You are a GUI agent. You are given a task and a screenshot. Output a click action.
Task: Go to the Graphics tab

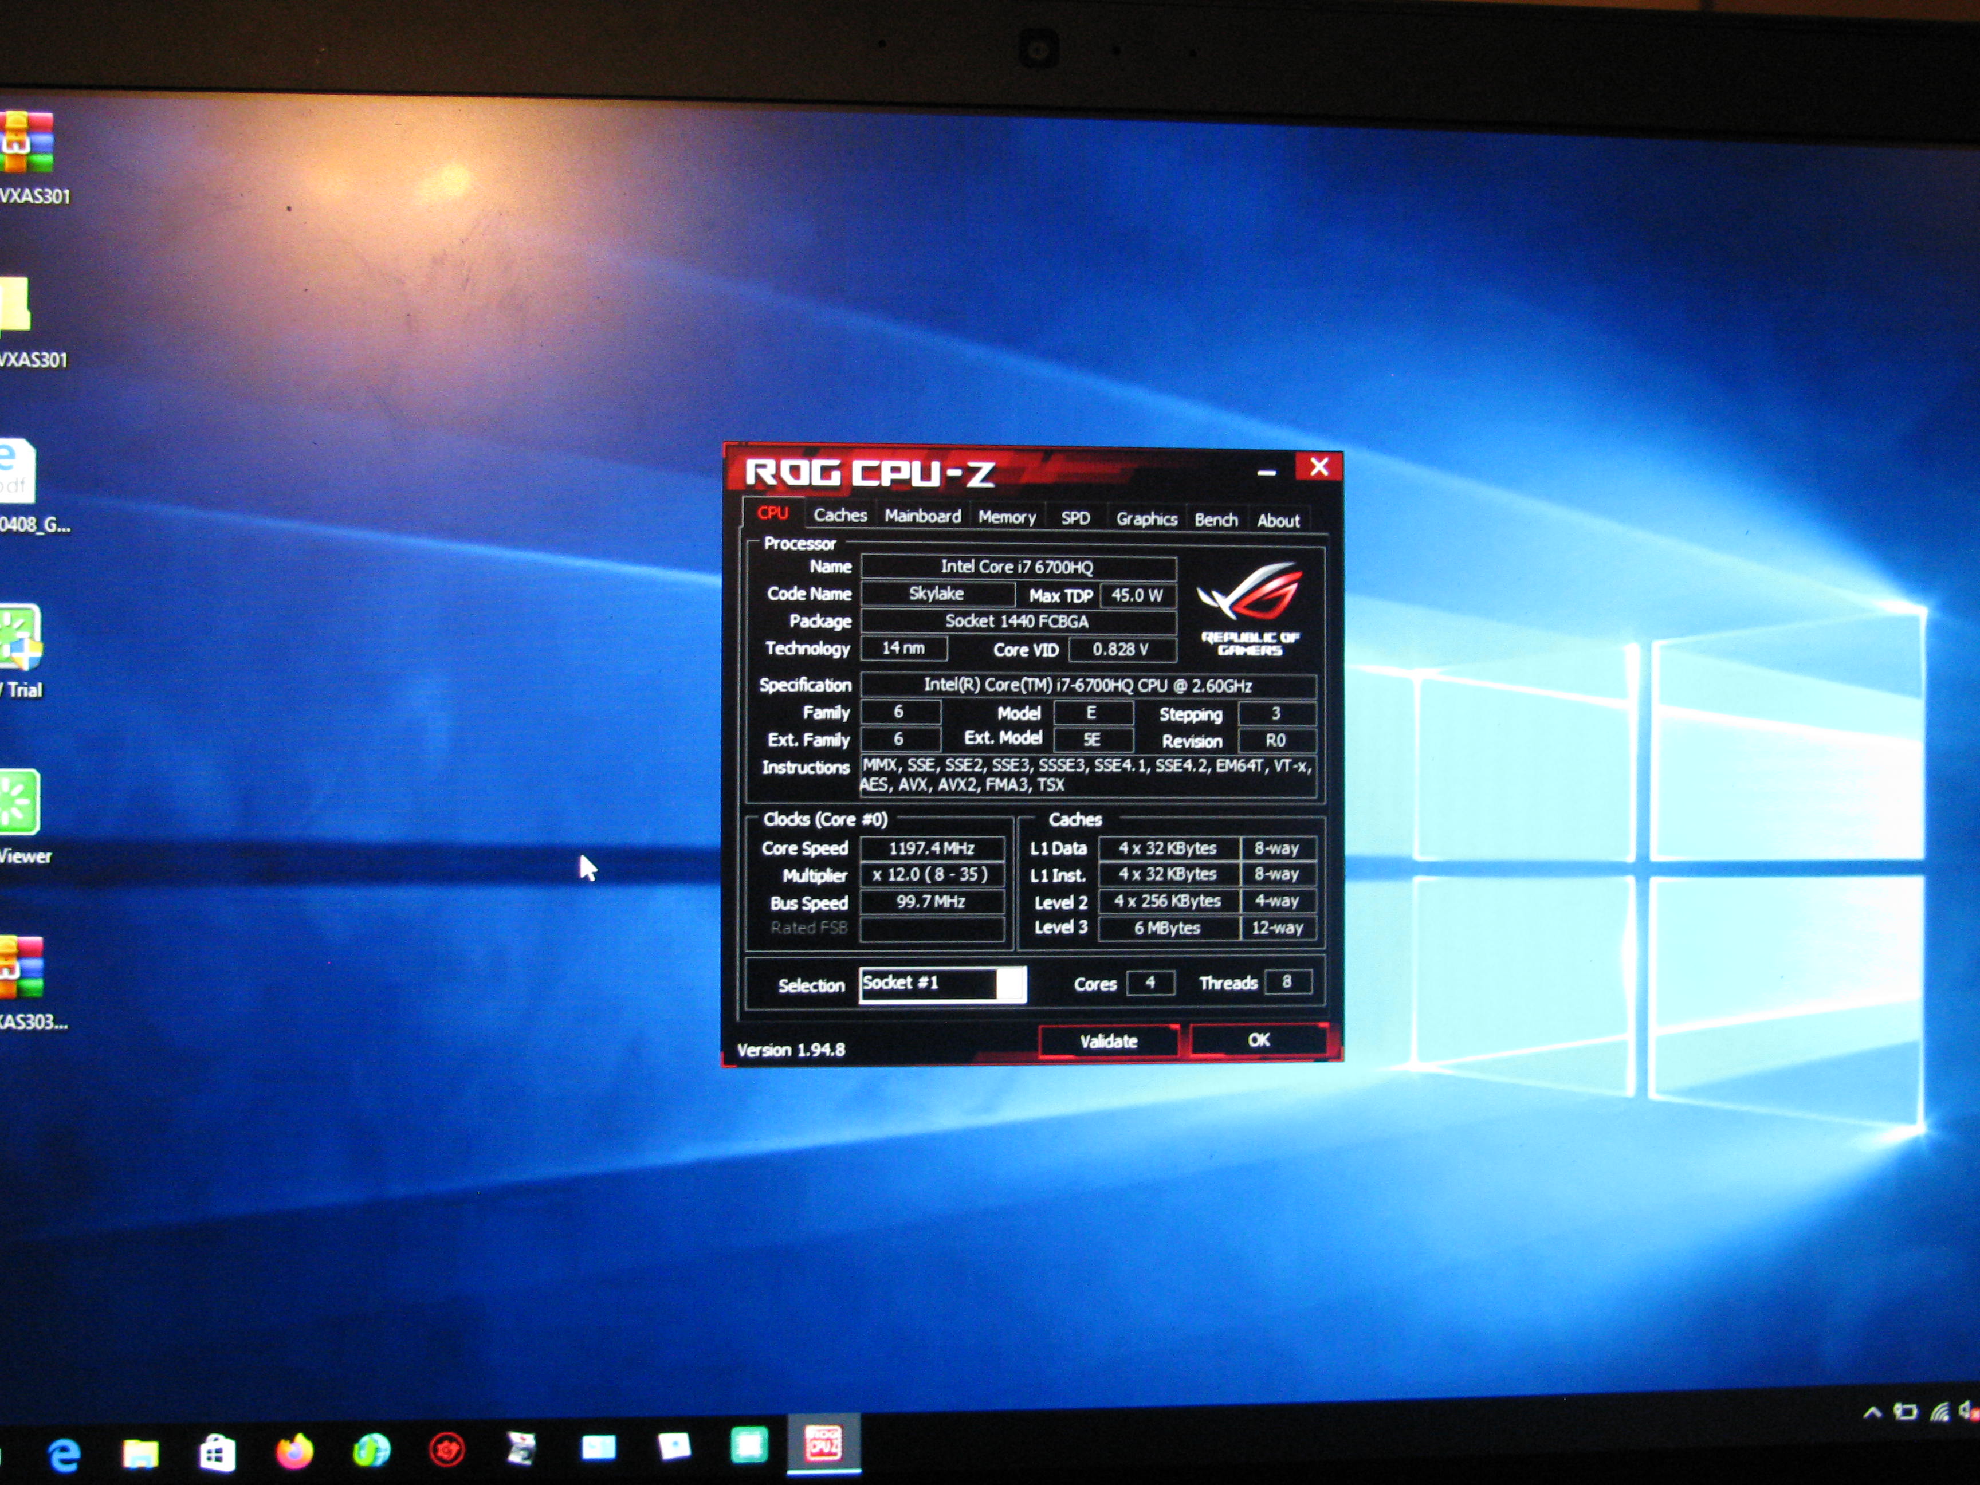(x=1146, y=519)
